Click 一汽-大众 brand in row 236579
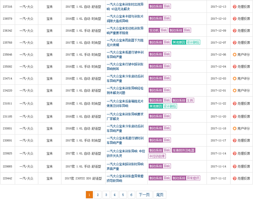 [x=26, y=19]
